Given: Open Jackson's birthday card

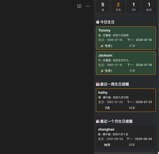Looking at the screenshot, I should (x=126, y=63).
